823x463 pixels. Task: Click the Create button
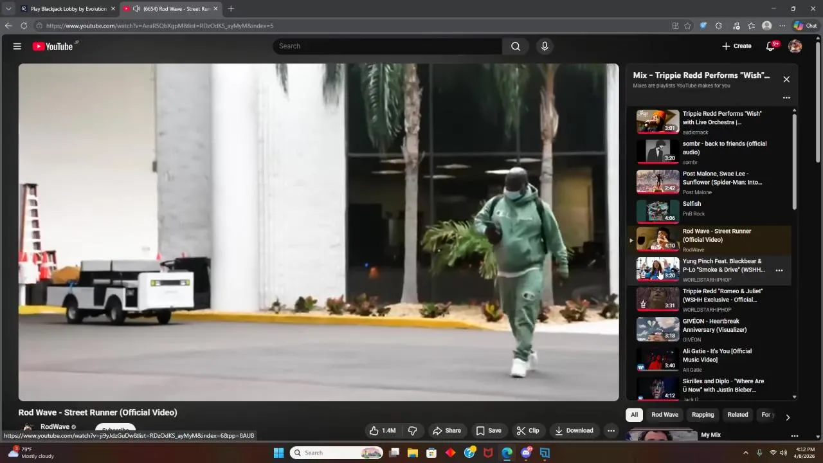coord(736,46)
